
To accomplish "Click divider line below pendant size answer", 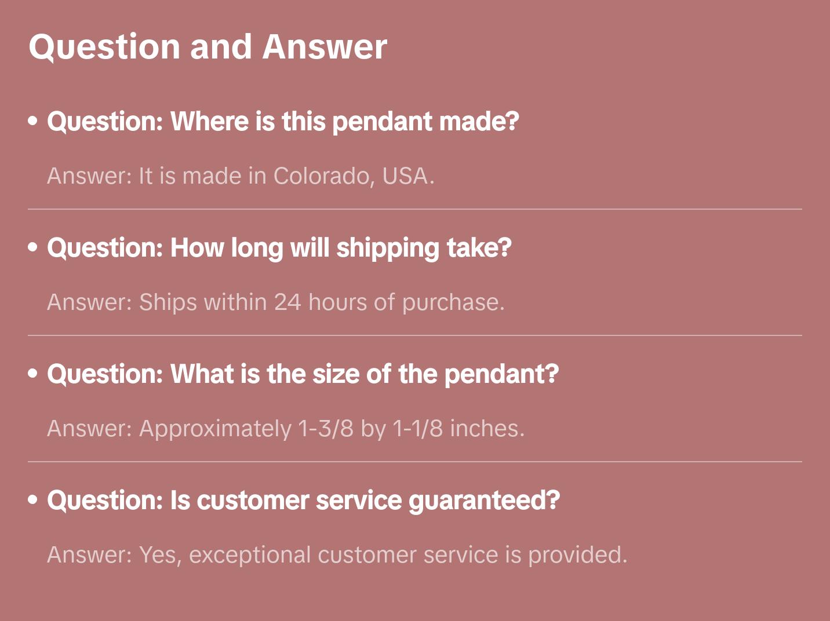I will coord(414,462).
